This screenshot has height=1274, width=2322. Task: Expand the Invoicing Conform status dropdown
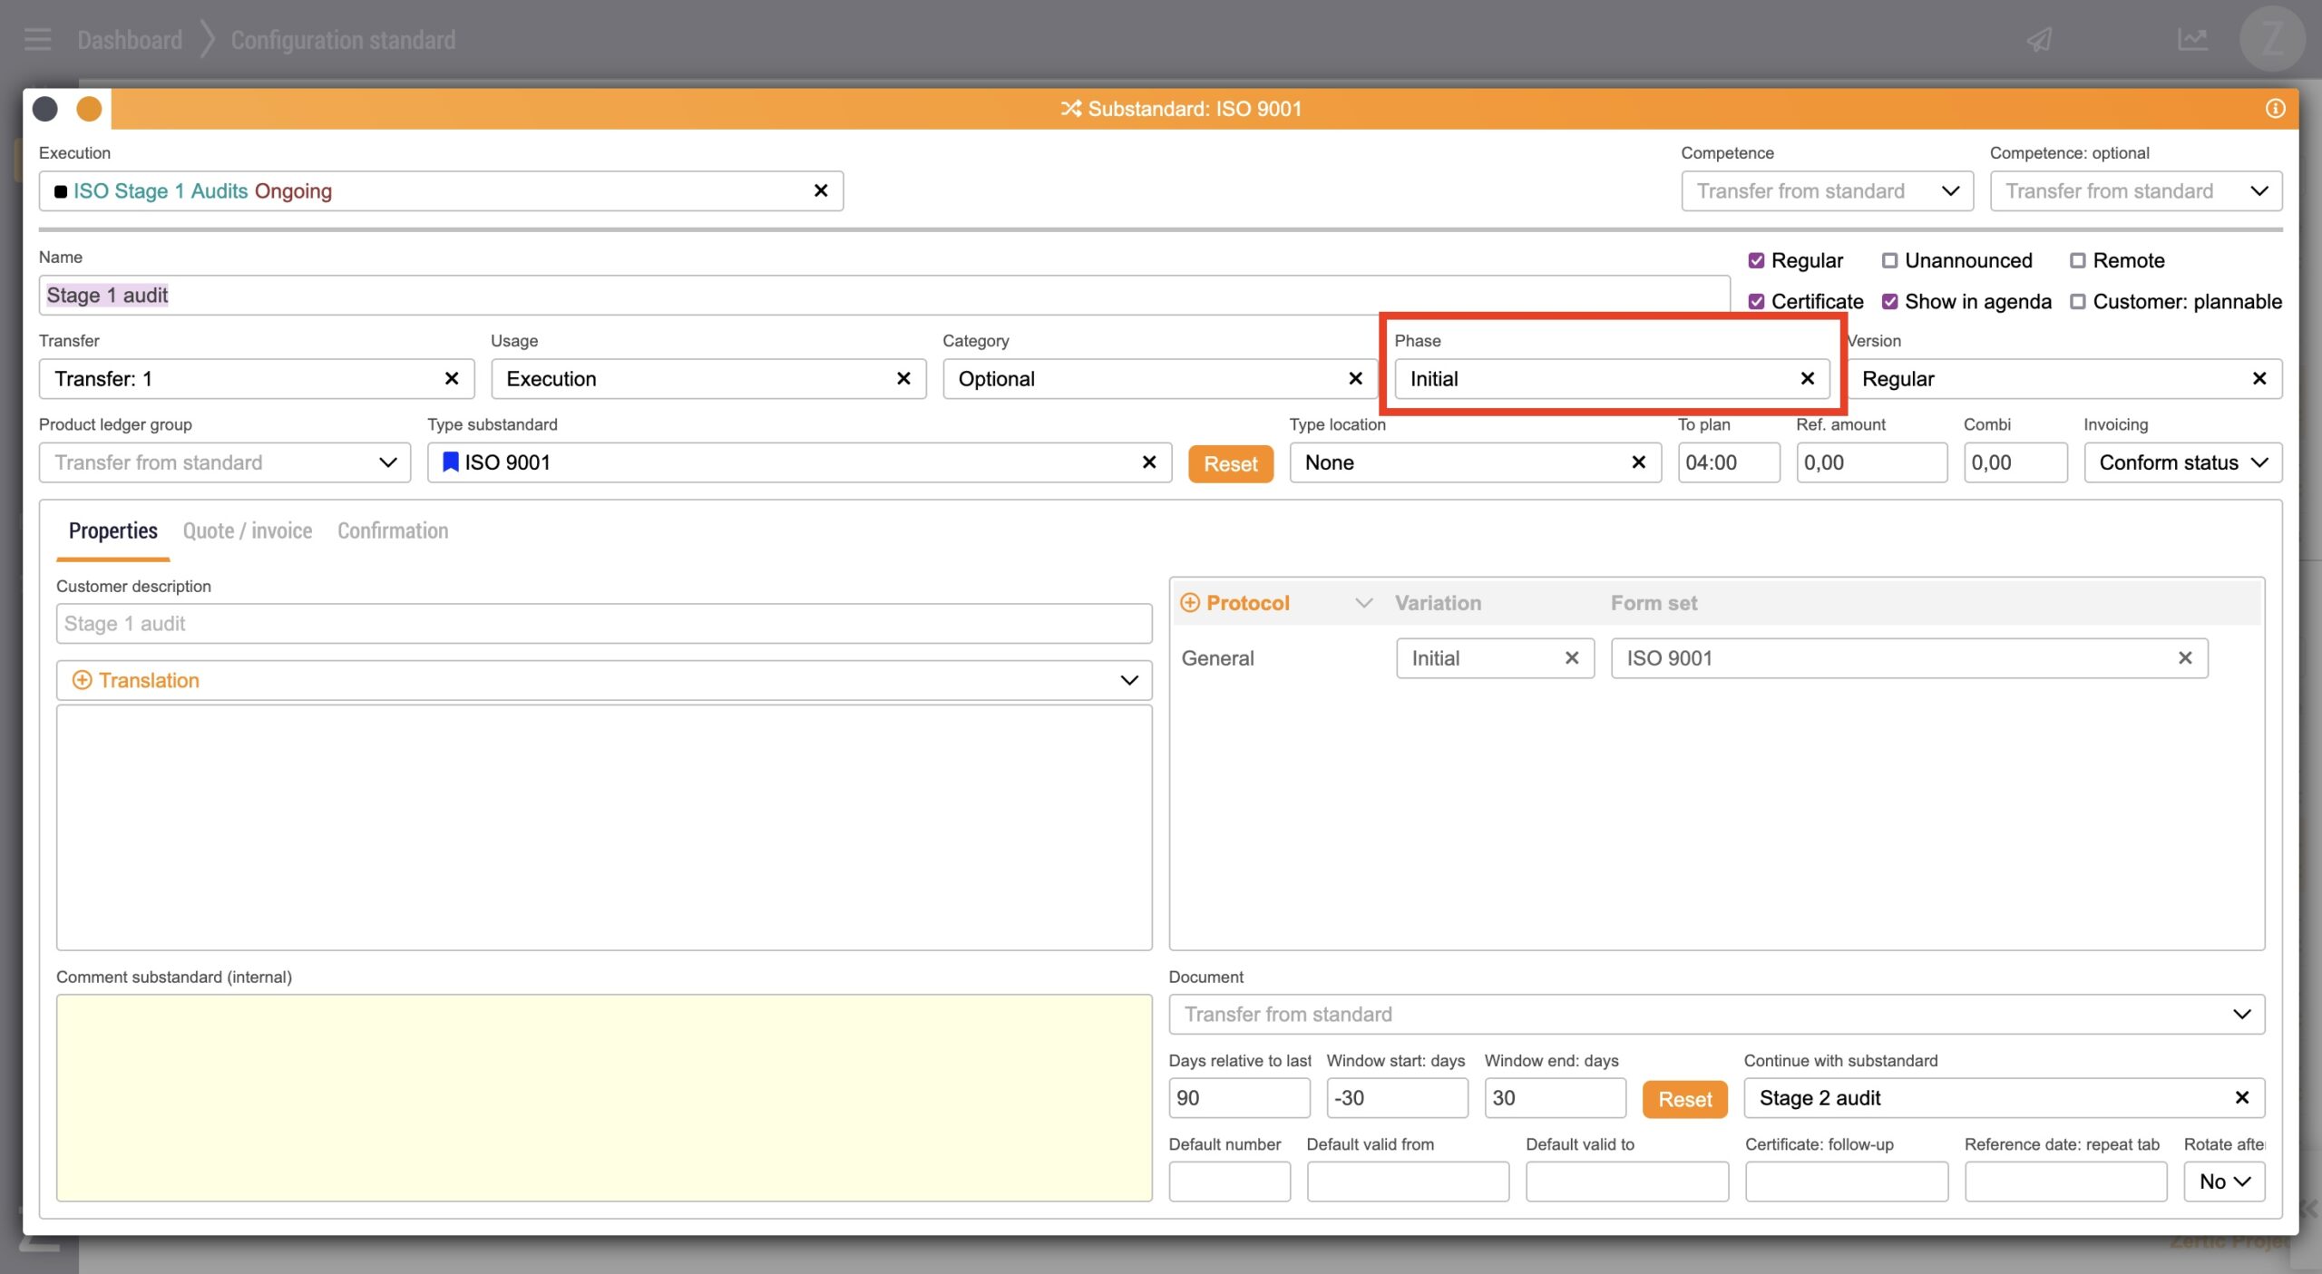[x=2182, y=462]
